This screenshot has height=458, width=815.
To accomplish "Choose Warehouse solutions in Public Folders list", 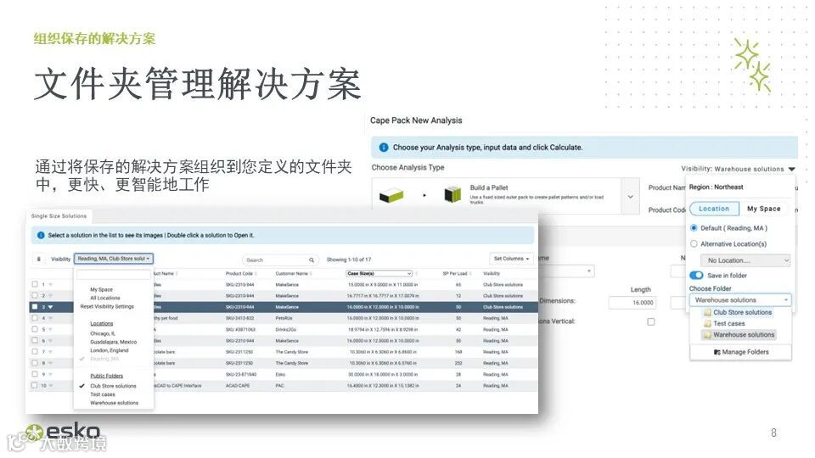I will (115, 403).
